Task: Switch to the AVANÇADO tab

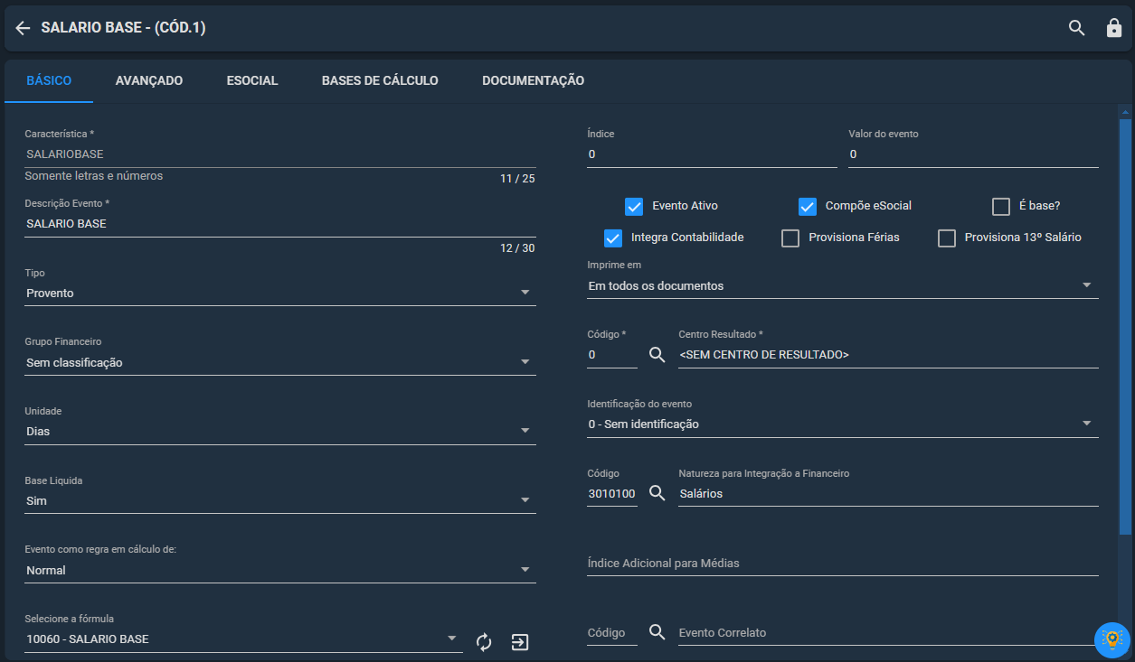Action: pyautogui.click(x=149, y=80)
